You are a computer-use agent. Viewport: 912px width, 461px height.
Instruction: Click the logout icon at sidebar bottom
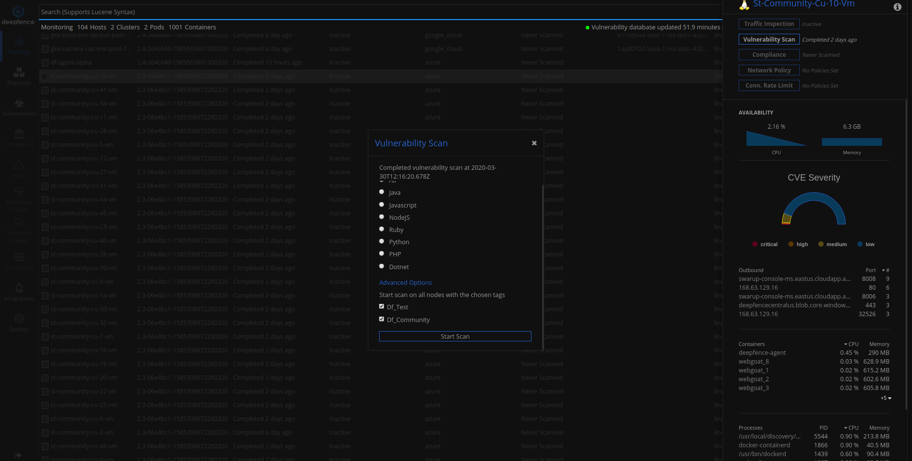coord(18,455)
